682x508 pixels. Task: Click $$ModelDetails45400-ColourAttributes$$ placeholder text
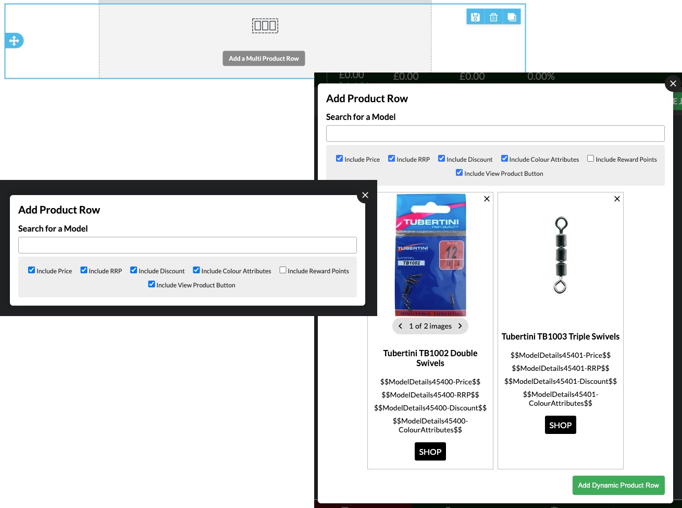(430, 426)
